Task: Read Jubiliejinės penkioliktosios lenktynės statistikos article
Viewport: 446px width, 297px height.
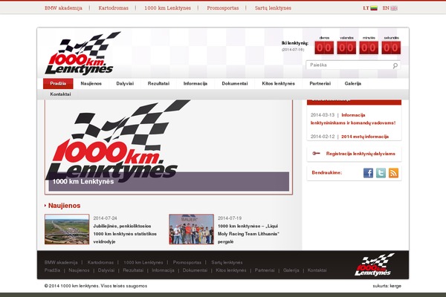Action: pos(125,234)
